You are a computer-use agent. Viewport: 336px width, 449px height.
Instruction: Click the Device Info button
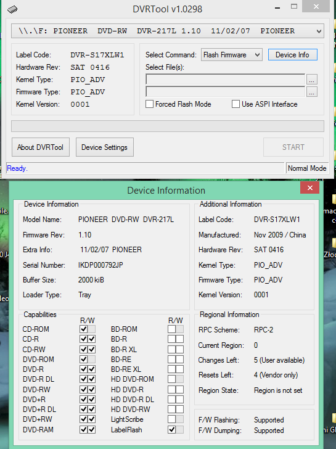(292, 55)
